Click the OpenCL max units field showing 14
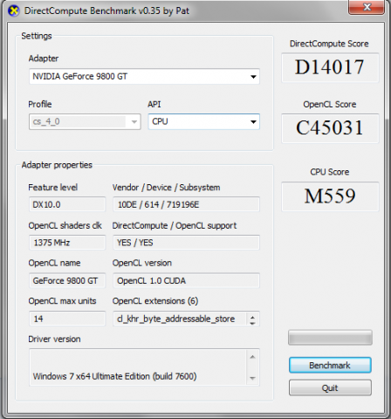 pyautogui.click(x=67, y=319)
